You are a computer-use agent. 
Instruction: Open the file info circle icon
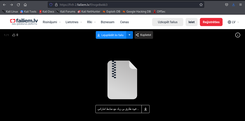point(238,35)
